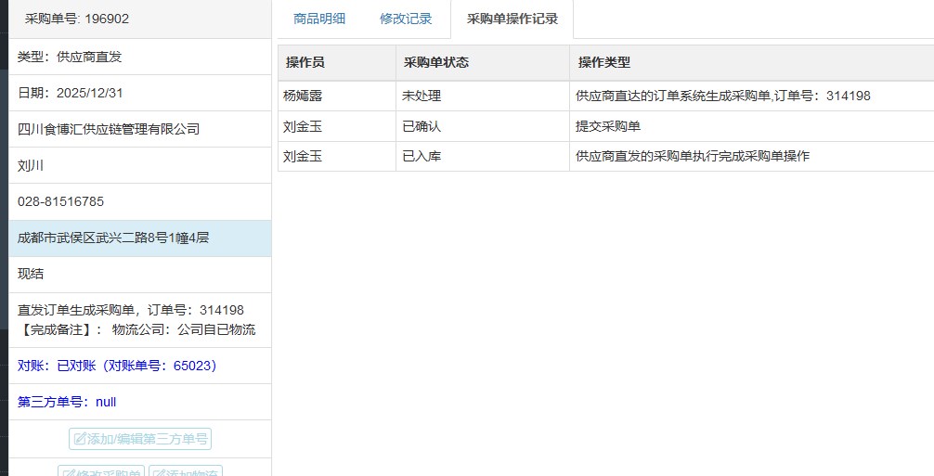Open the 修改记录 tab
Image resolution: width=934 pixels, height=476 pixels.
coord(406,19)
